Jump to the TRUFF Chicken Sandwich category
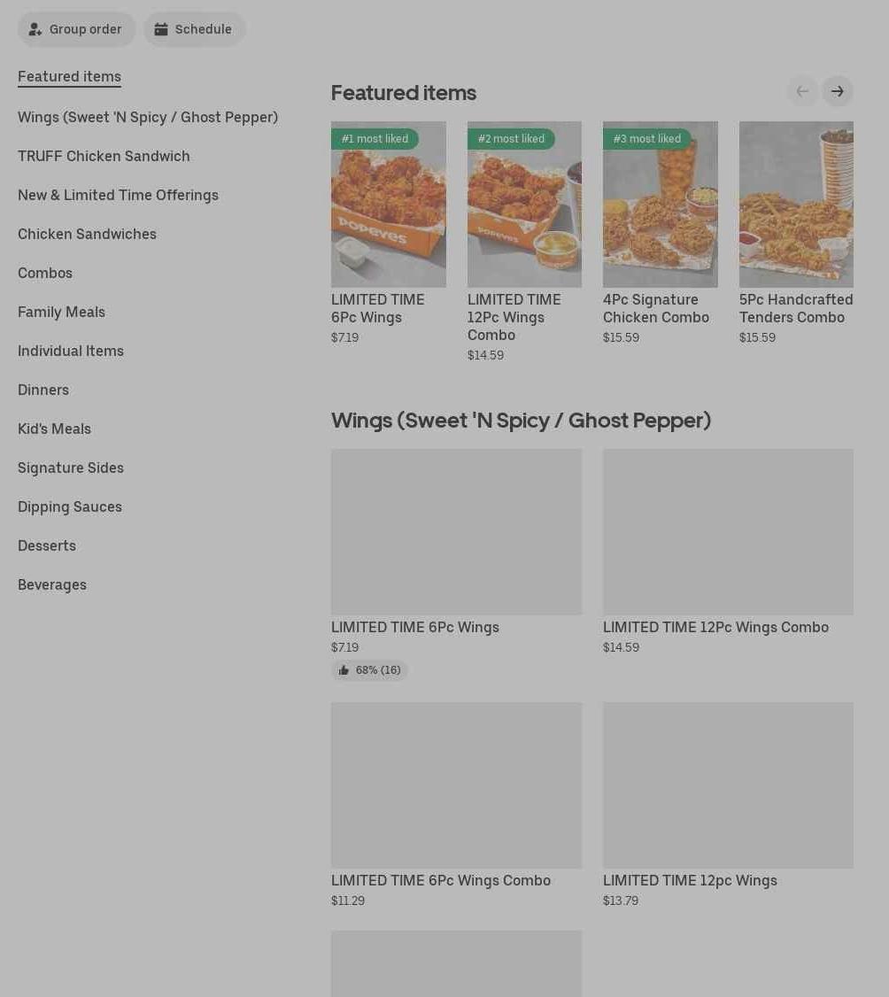The height and width of the screenshot is (997, 889). tap(104, 156)
